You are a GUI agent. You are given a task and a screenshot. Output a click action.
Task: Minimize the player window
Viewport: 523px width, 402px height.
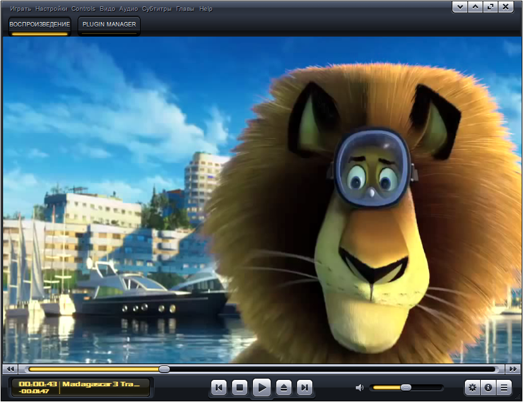pos(460,7)
